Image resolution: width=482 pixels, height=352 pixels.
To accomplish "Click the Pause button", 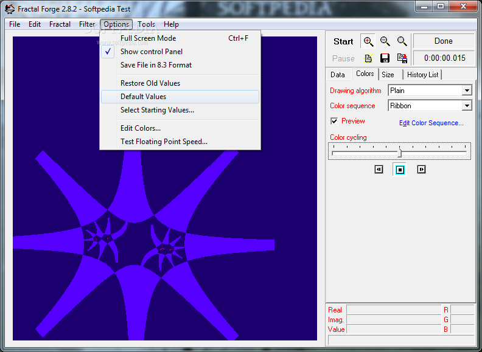I will [343, 58].
